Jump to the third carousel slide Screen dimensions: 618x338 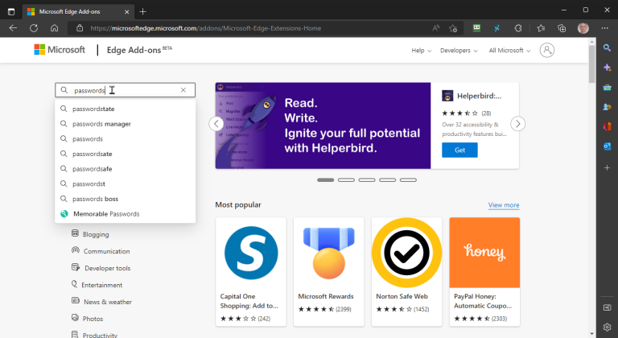[367, 179]
